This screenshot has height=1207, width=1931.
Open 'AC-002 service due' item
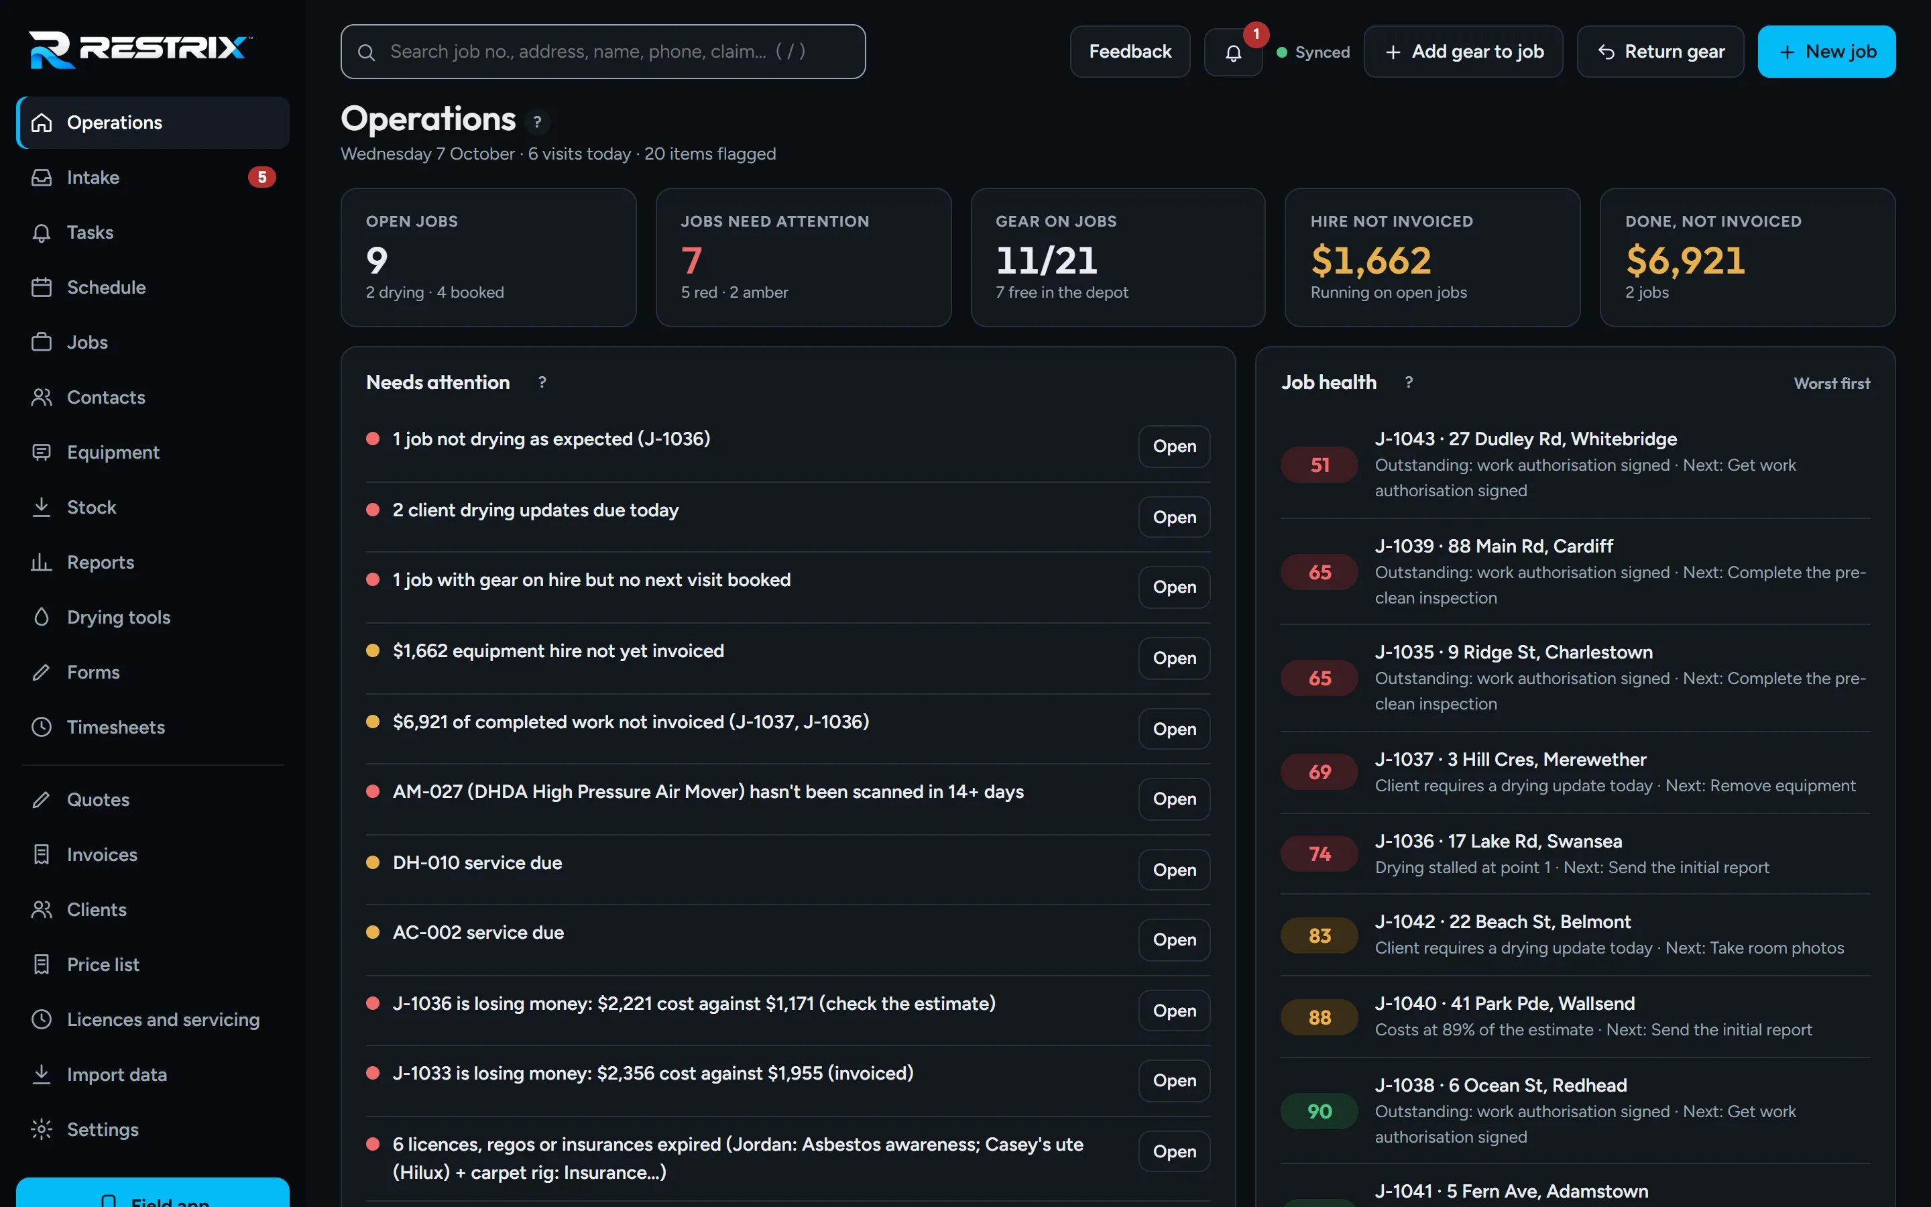(x=1174, y=940)
